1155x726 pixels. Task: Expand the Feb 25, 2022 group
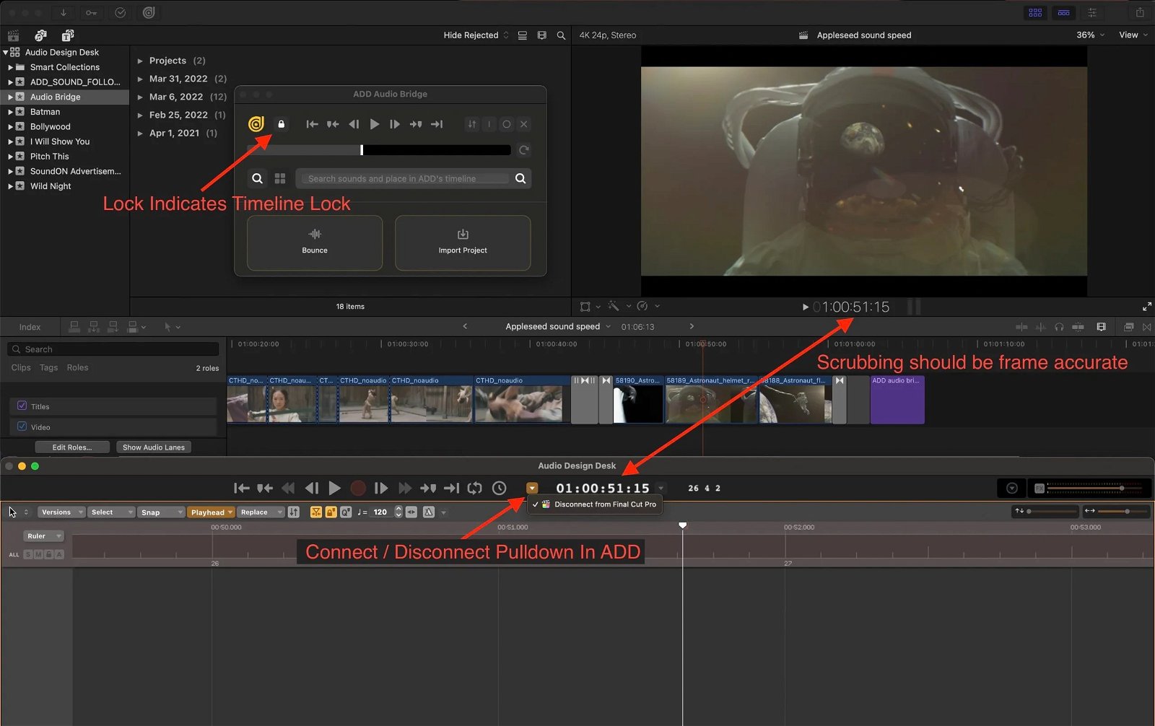click(140, 115)
